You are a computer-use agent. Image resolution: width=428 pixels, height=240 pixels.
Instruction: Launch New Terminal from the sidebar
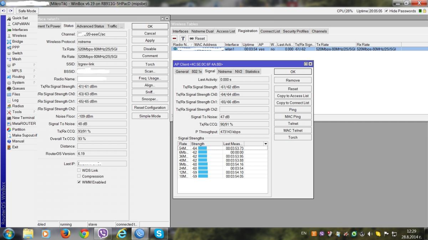coord(23,118)
